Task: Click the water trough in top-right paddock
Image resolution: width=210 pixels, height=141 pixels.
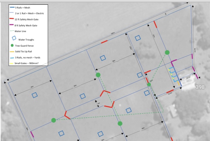Action: 138,38
